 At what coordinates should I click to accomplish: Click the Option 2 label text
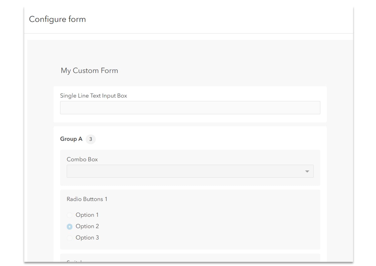(87, 226)
